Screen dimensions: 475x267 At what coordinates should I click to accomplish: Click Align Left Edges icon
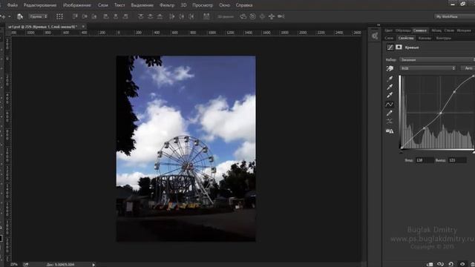(x=106, y=16)
